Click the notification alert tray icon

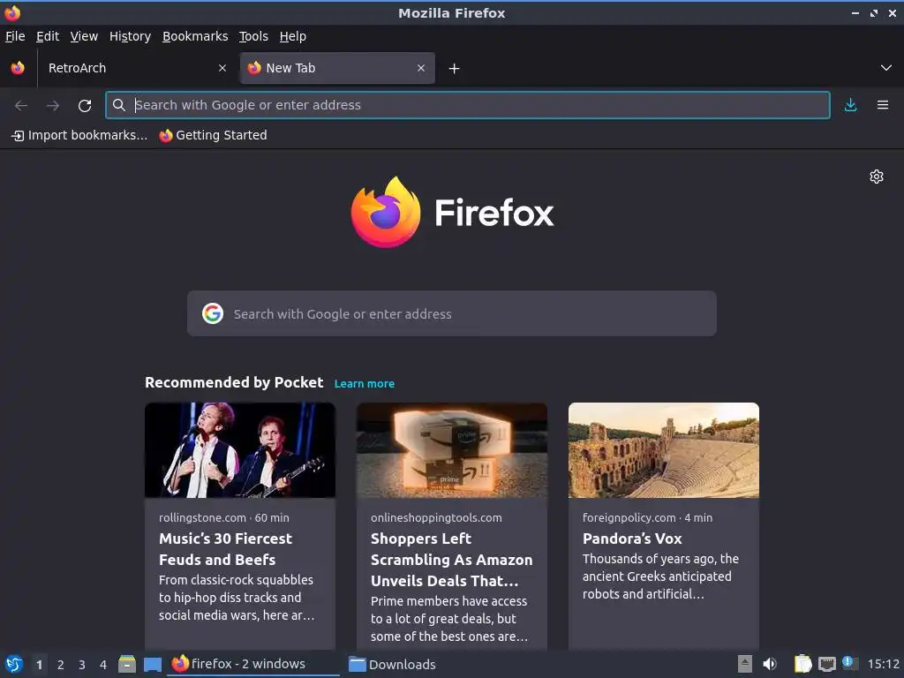click(850, 663)
